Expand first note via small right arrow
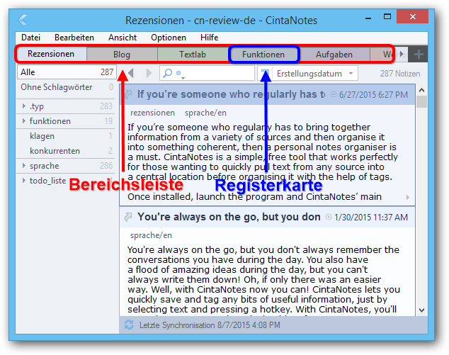This screenshot has height=355, width=449. point(408,197)
